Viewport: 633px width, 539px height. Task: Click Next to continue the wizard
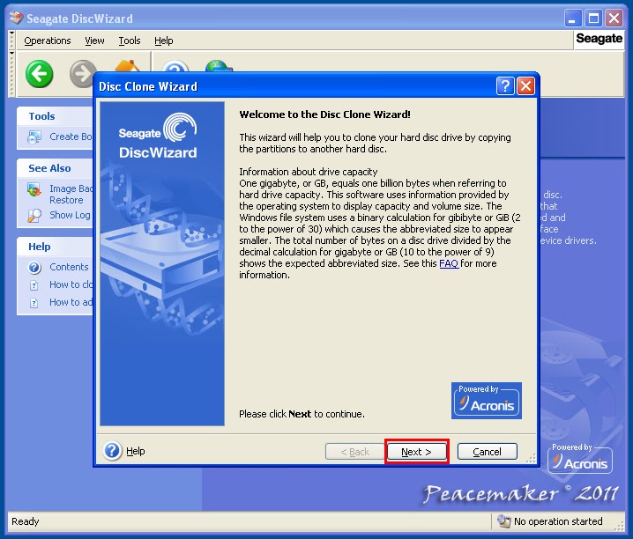tap(417, 452)
